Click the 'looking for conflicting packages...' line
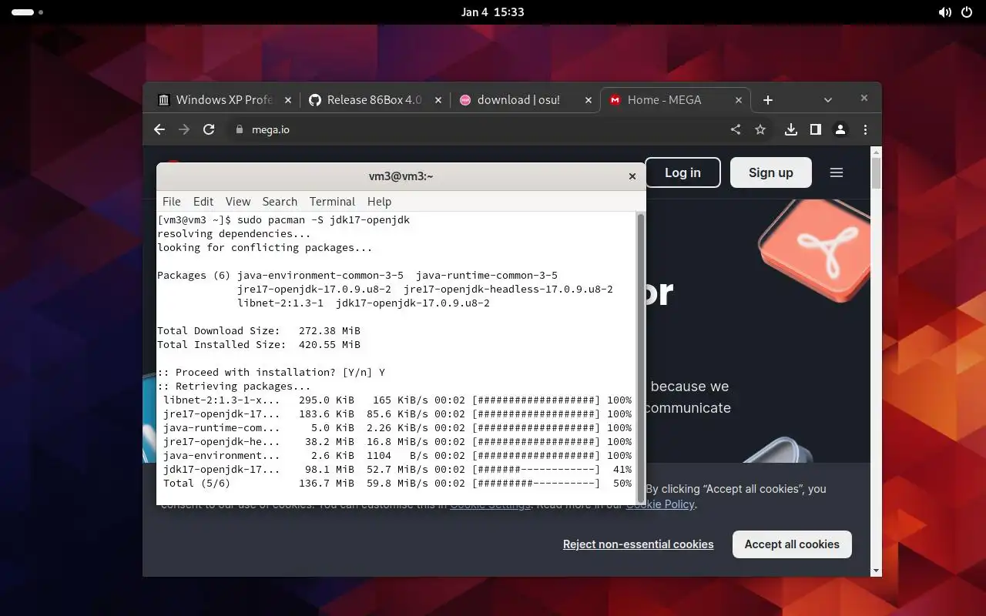This screenshot has height=616, width=986. [x=265, y=247]
